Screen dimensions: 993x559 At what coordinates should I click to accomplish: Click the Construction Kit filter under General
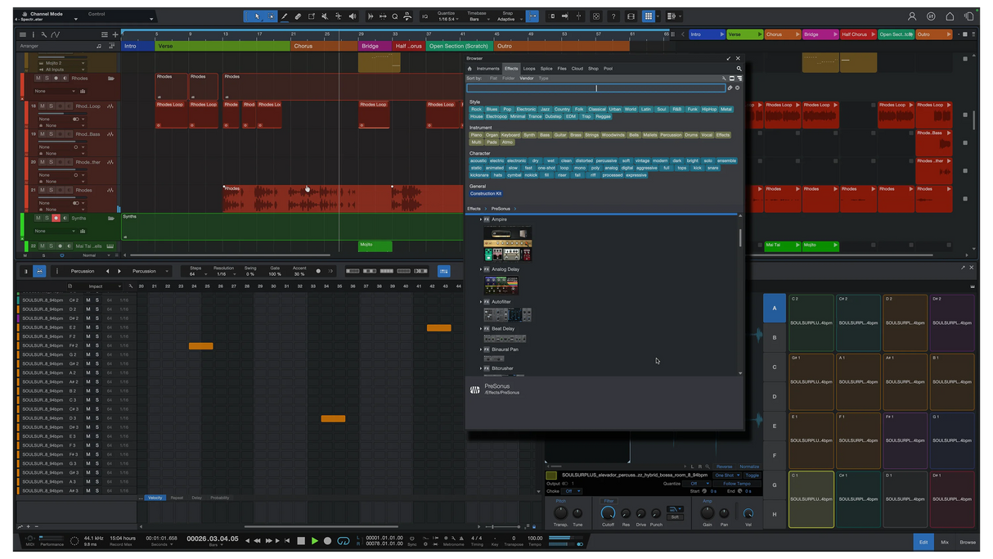(x=486, y=193)
